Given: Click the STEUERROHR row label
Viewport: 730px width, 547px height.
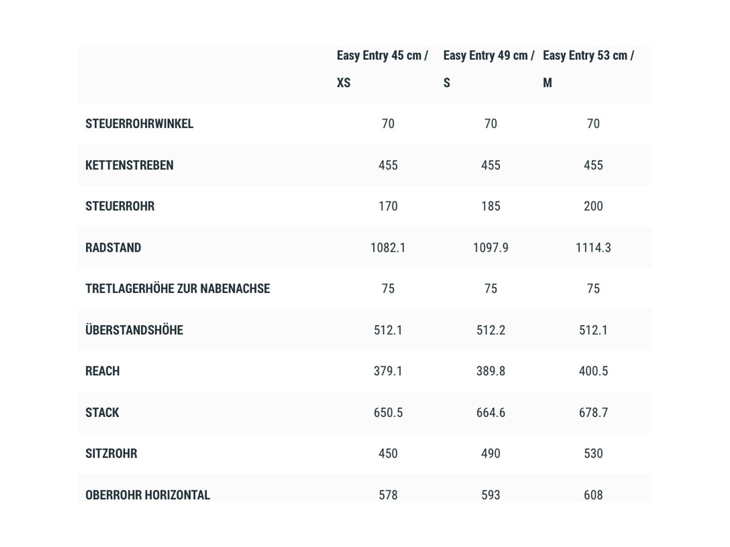Looking at the screenshot, I should pos(120,206).
